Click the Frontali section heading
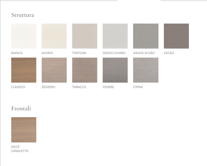207x166 pixels. (21, 109)
